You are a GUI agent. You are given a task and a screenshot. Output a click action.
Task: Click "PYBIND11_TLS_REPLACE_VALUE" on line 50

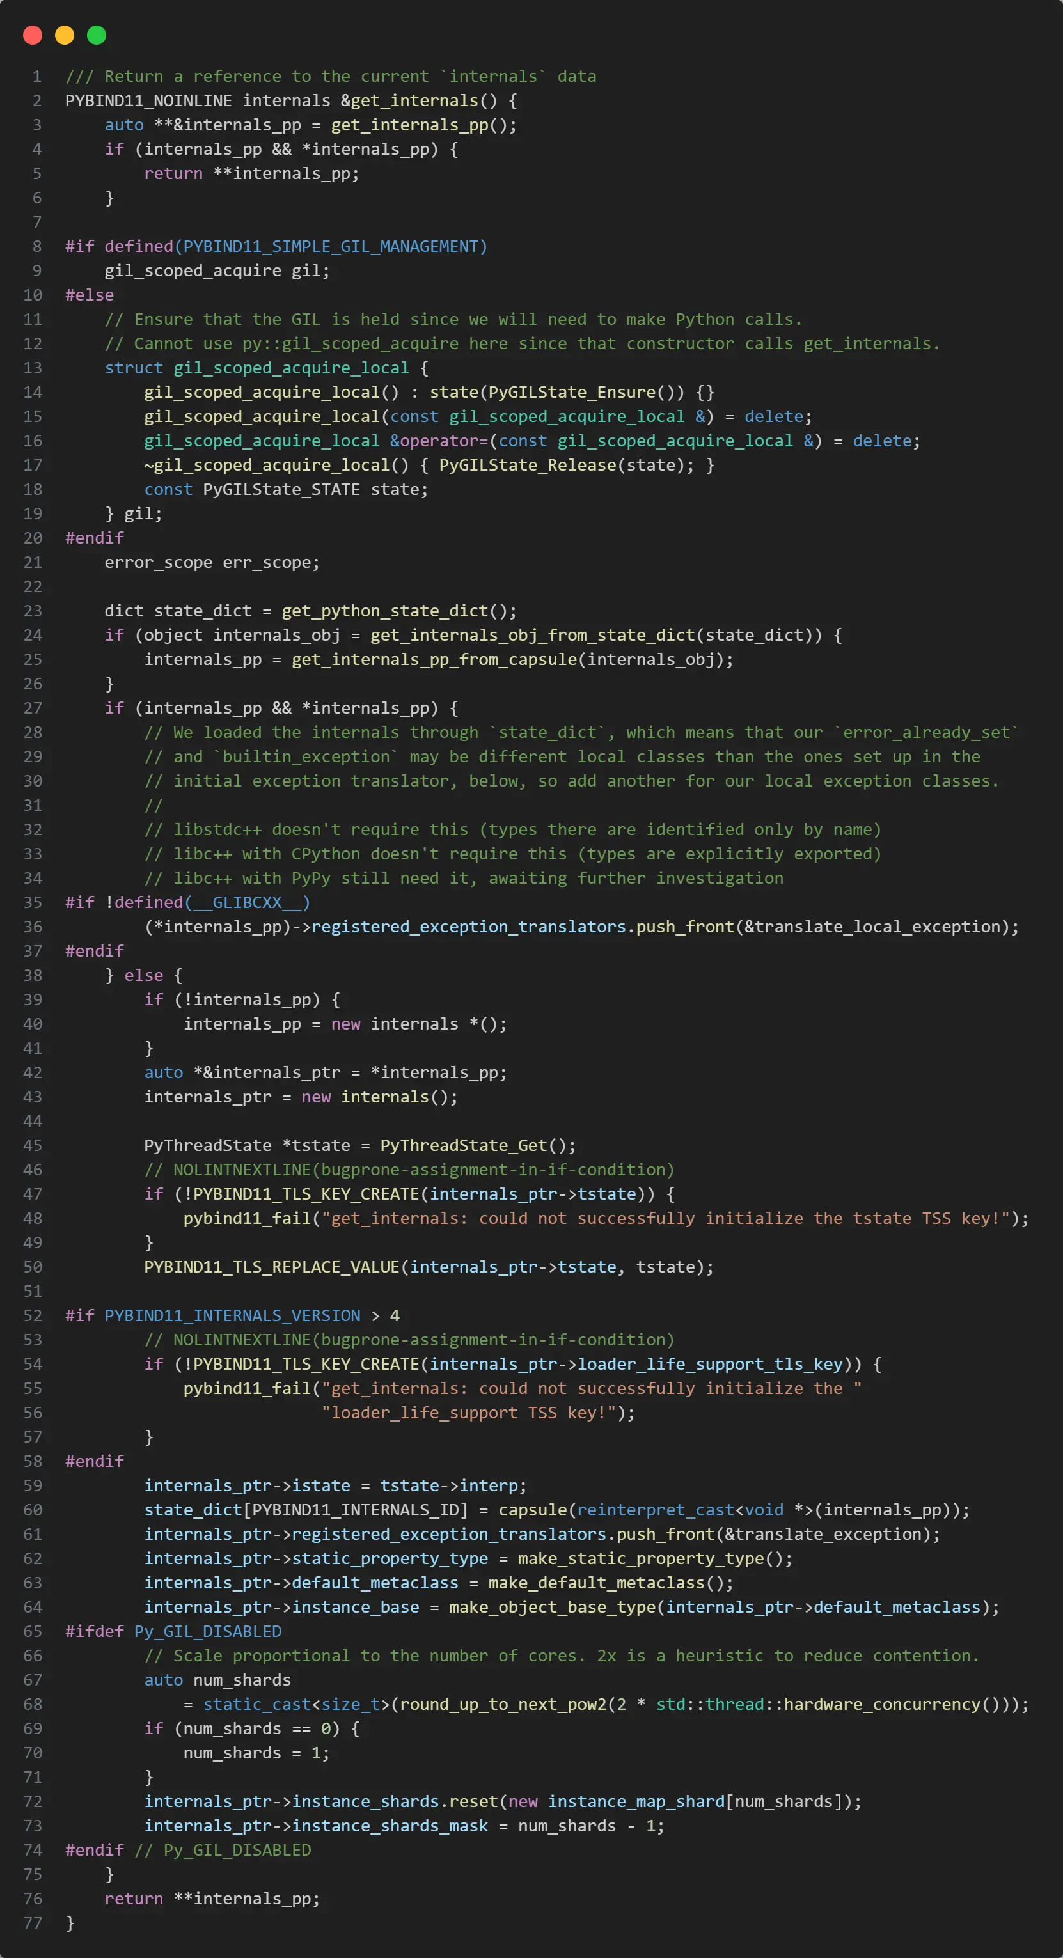(x=271, y=1269)
